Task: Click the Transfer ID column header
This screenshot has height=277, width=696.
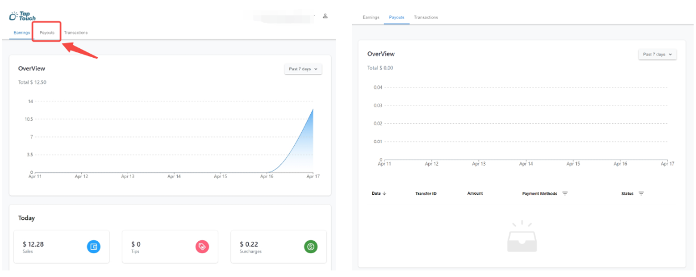Action: point(426,194)
